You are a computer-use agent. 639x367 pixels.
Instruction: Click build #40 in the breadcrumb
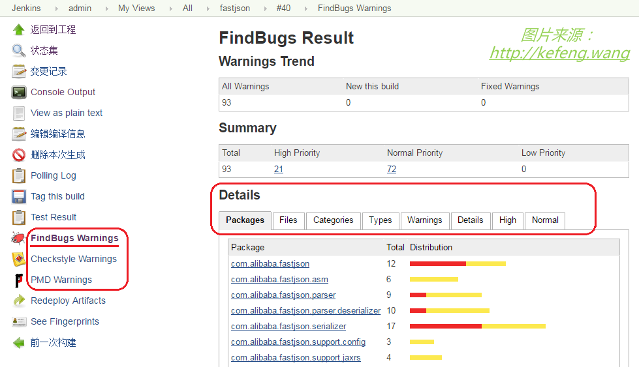click(x=283, y=8)
